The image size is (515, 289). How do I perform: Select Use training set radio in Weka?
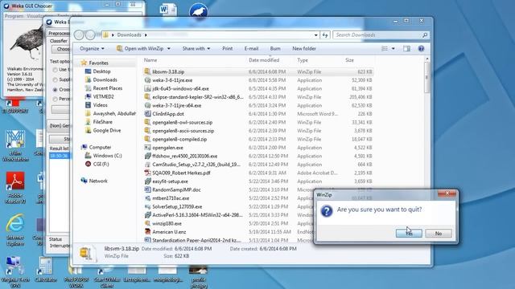pos(55,70)
